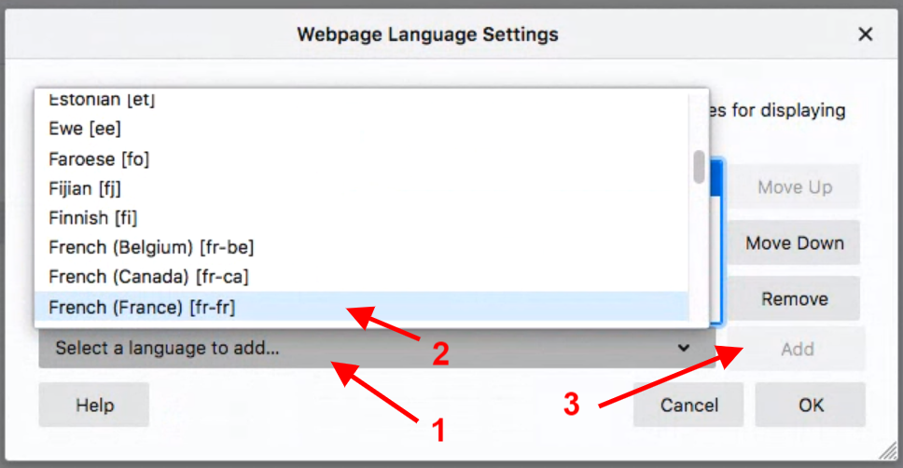Open Help for language settings
The height and width of the screenshot is (468, 903).
94,405
